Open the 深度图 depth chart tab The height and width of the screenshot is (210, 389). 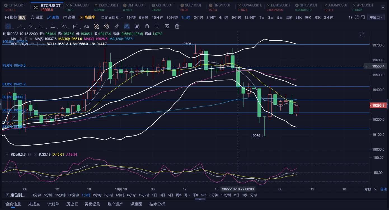coord(136,204)
